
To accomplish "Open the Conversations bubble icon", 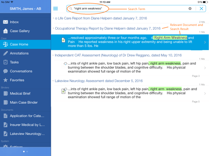I will click(6, 71).
